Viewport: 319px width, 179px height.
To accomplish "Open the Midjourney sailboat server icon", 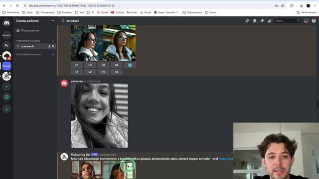I will click(6, 76).
